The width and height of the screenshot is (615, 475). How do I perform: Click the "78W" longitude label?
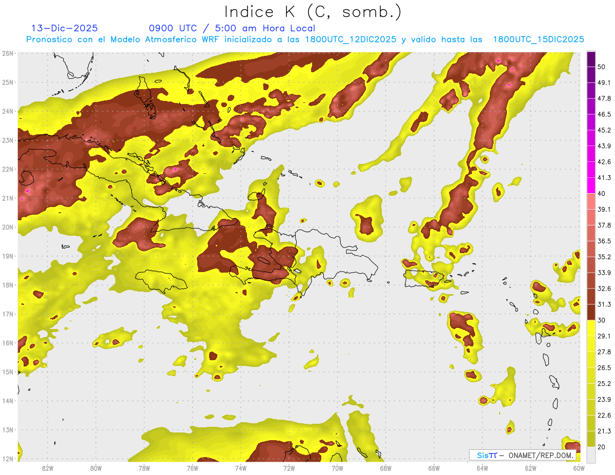pos(144,468)
